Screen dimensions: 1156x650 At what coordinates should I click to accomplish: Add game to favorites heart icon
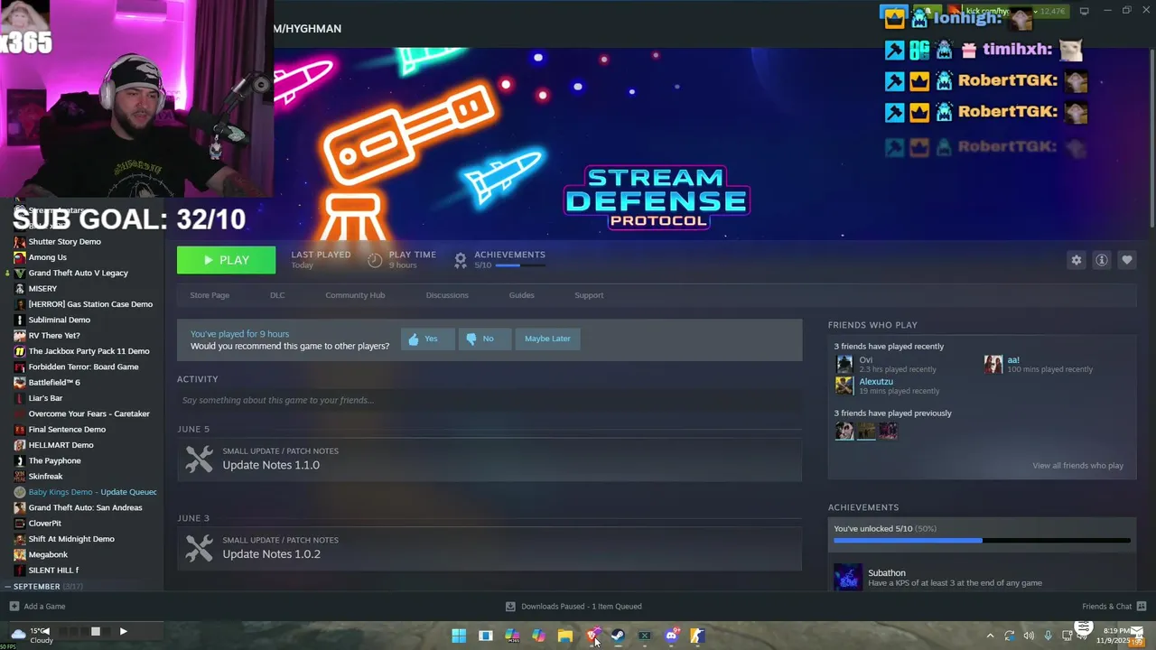pos(1127,260)
